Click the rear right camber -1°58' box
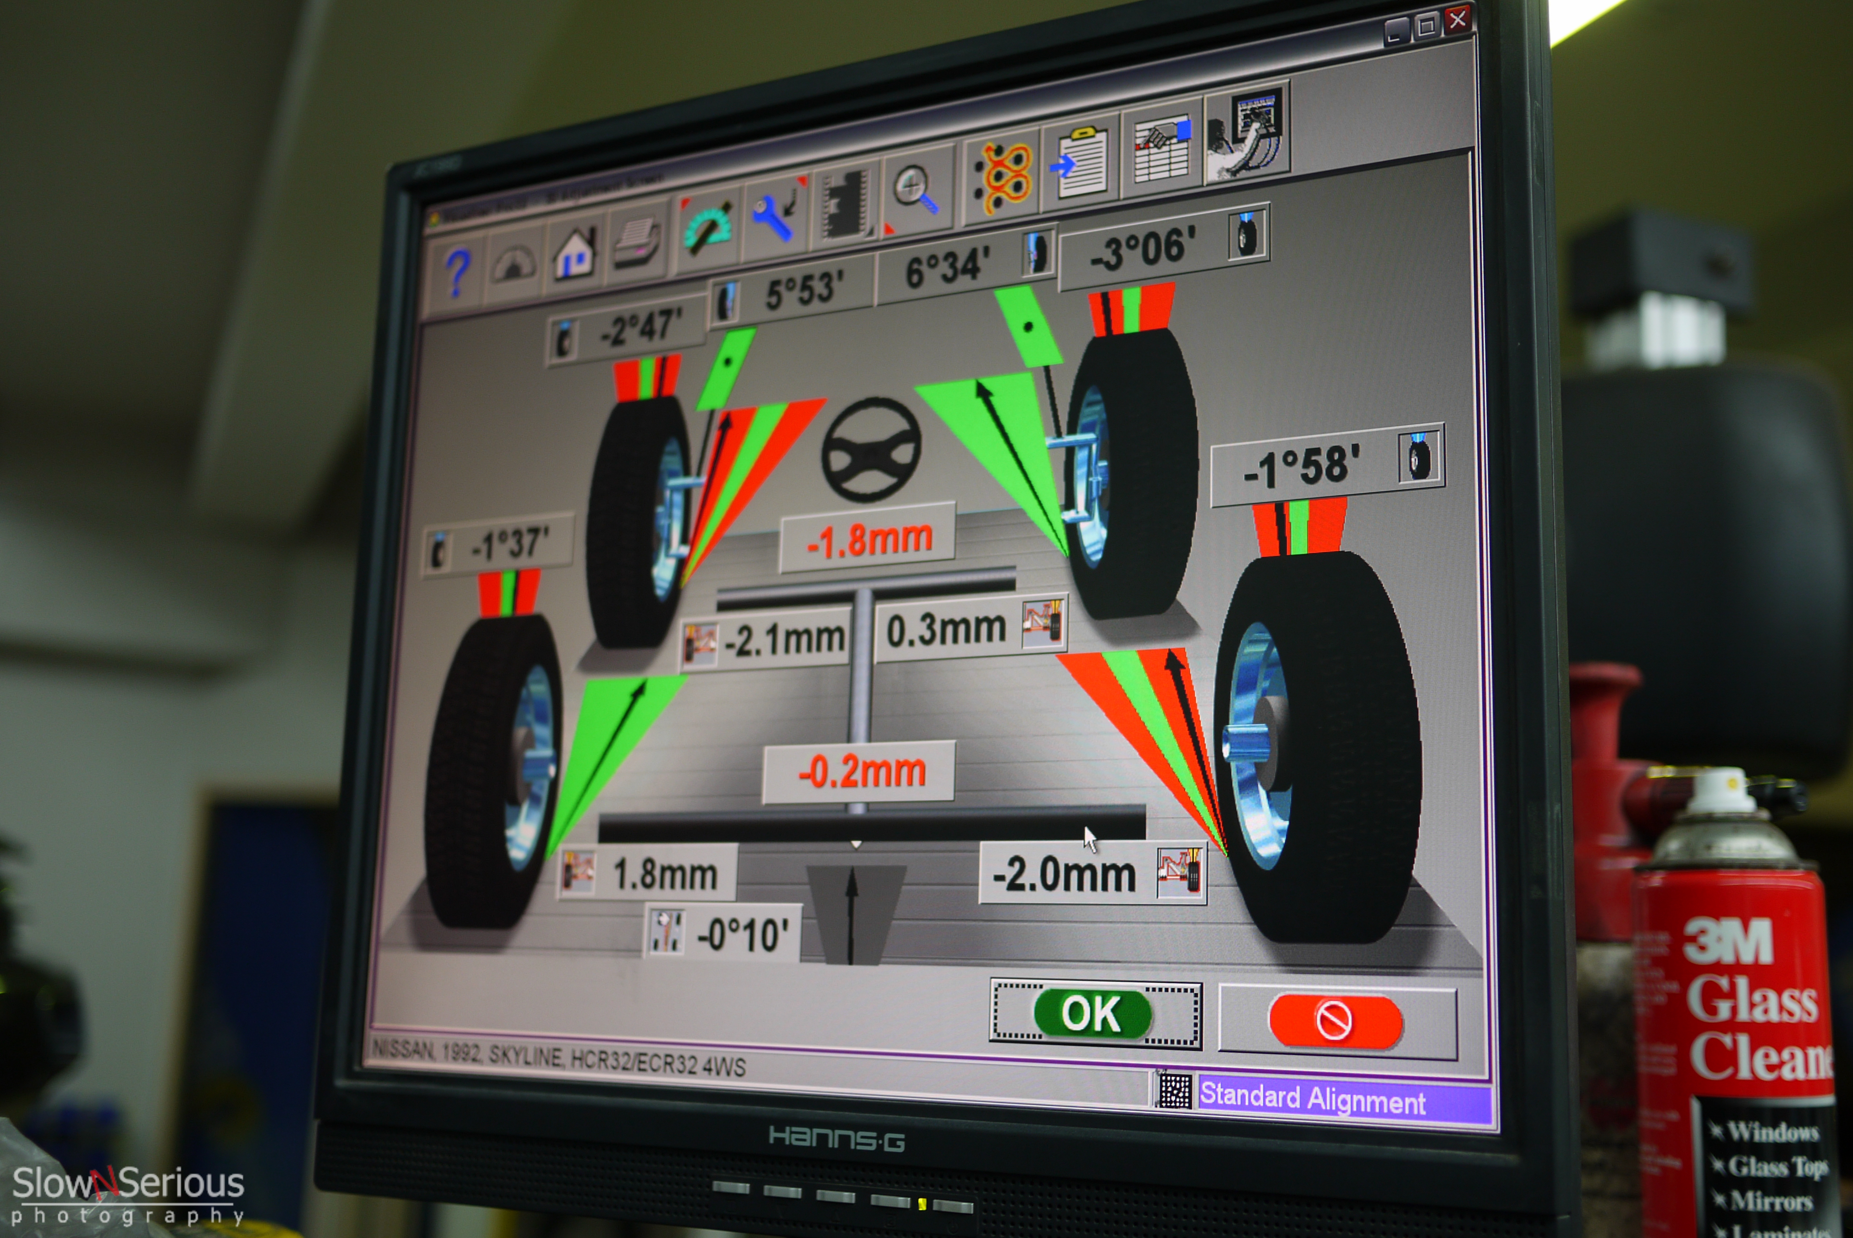Screen dimensions: 1853x1238 tap(1302, 466)
